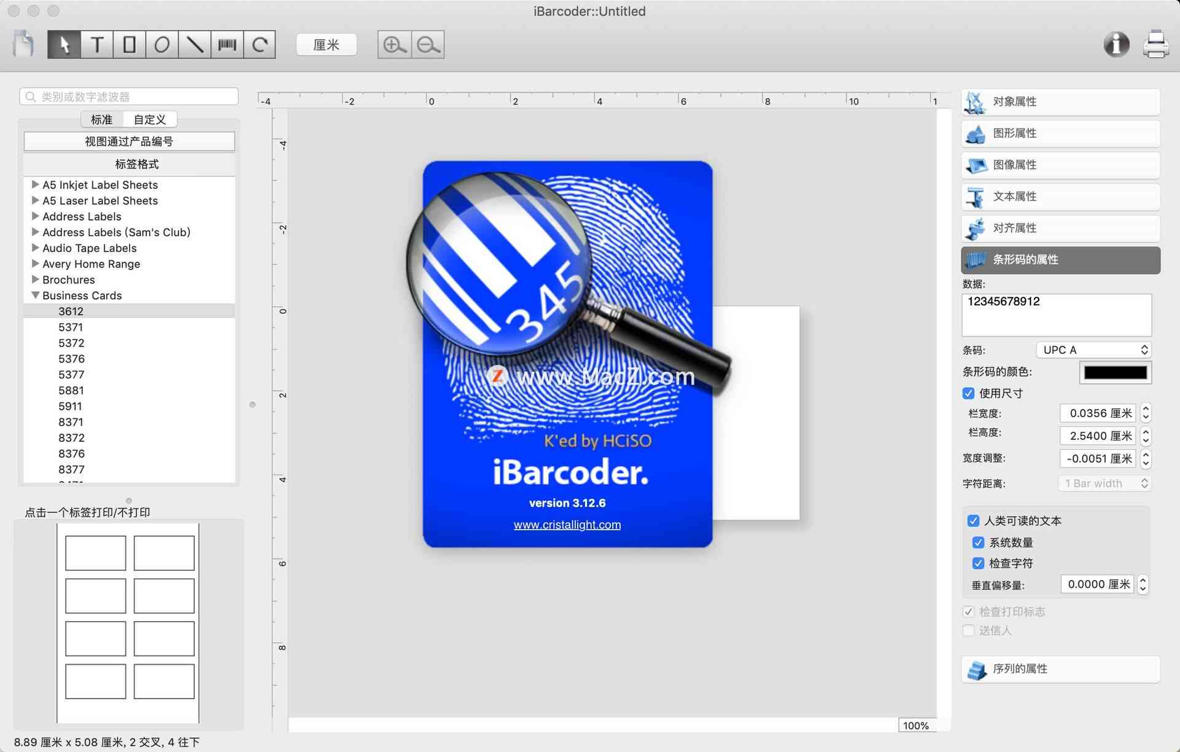This screenshot has height=752, width=1180.
Task: Click the 宽度调整 stepper arrows
Action: click(1146, 458)
